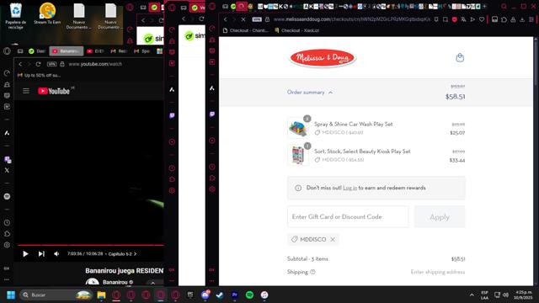Open Spotify from the taskbar
The image size is (539, 303).
(x=249, y=295)
